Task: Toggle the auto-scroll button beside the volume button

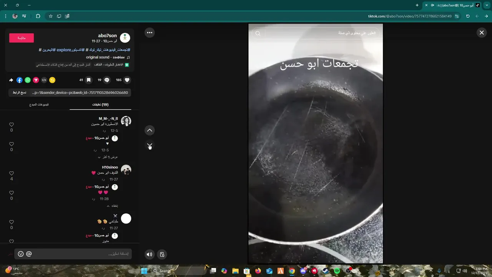Action: (x=162, y=254)
